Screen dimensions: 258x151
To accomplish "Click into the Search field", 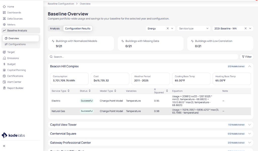I will [x=143, y=57].
